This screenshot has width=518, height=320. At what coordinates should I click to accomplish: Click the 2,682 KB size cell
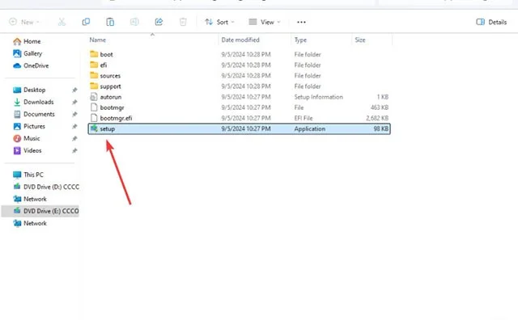click(x=377, y=118)
